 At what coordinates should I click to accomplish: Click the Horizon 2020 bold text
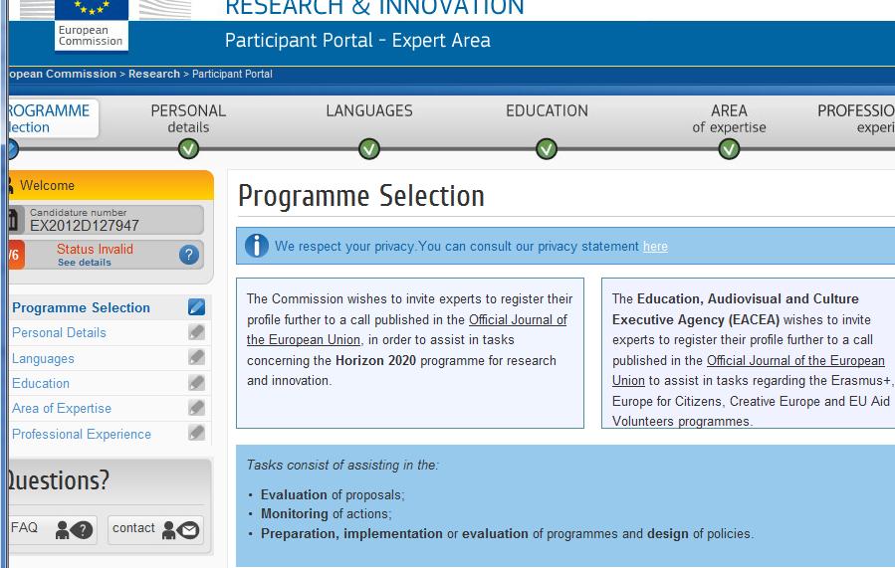tap(376, 360)
